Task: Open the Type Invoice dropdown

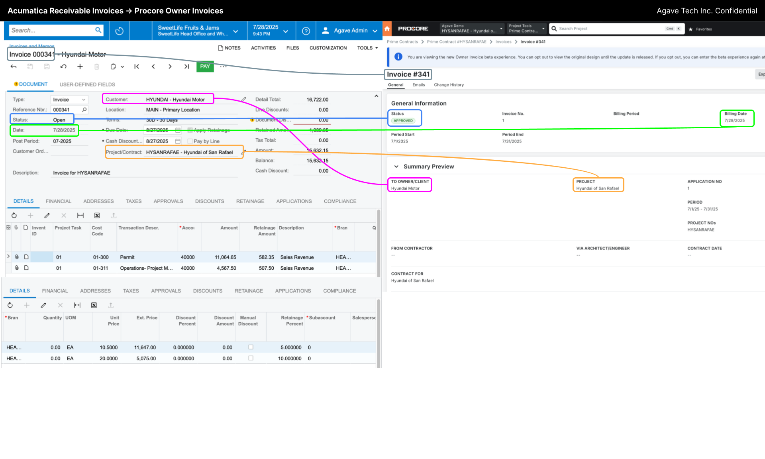Action: click(69, 100)
